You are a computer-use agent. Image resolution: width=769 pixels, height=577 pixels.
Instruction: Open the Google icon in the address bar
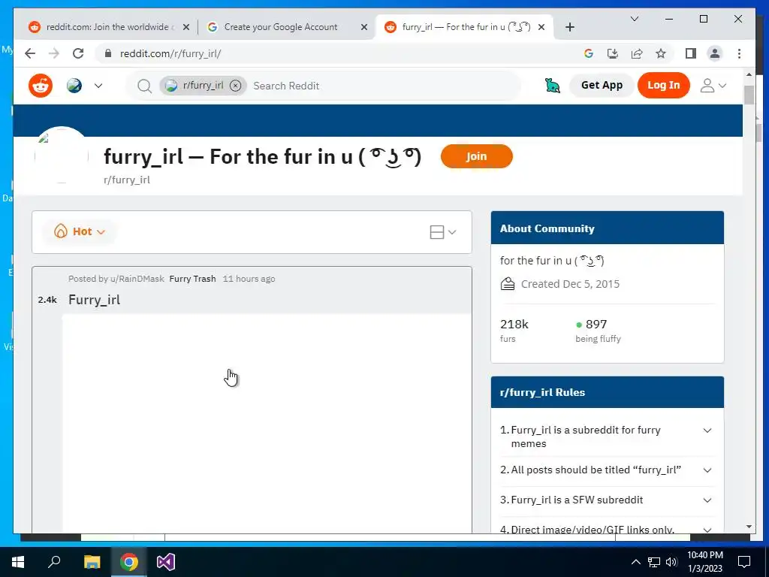tap(589, 53)
